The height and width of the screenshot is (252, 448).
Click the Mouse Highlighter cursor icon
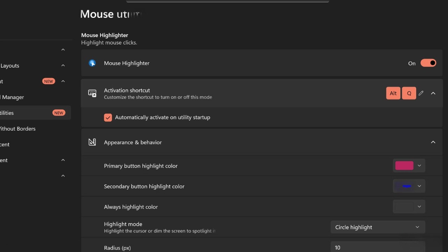click(92, 63)
